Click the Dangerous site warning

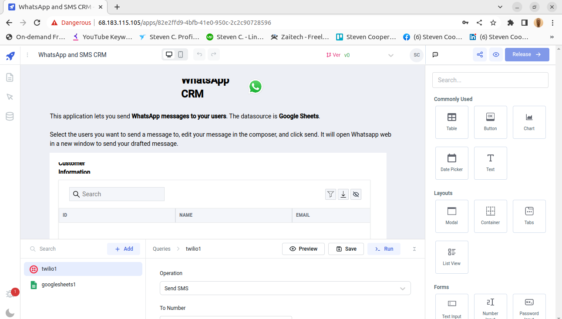tap(71, 23)
